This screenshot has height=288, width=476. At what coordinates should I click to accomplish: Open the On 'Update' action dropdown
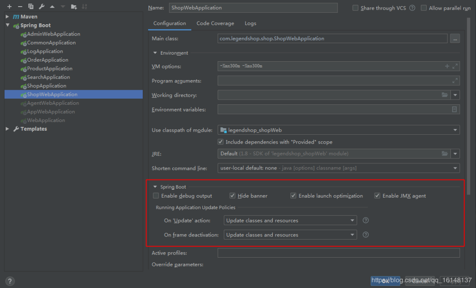290,221
